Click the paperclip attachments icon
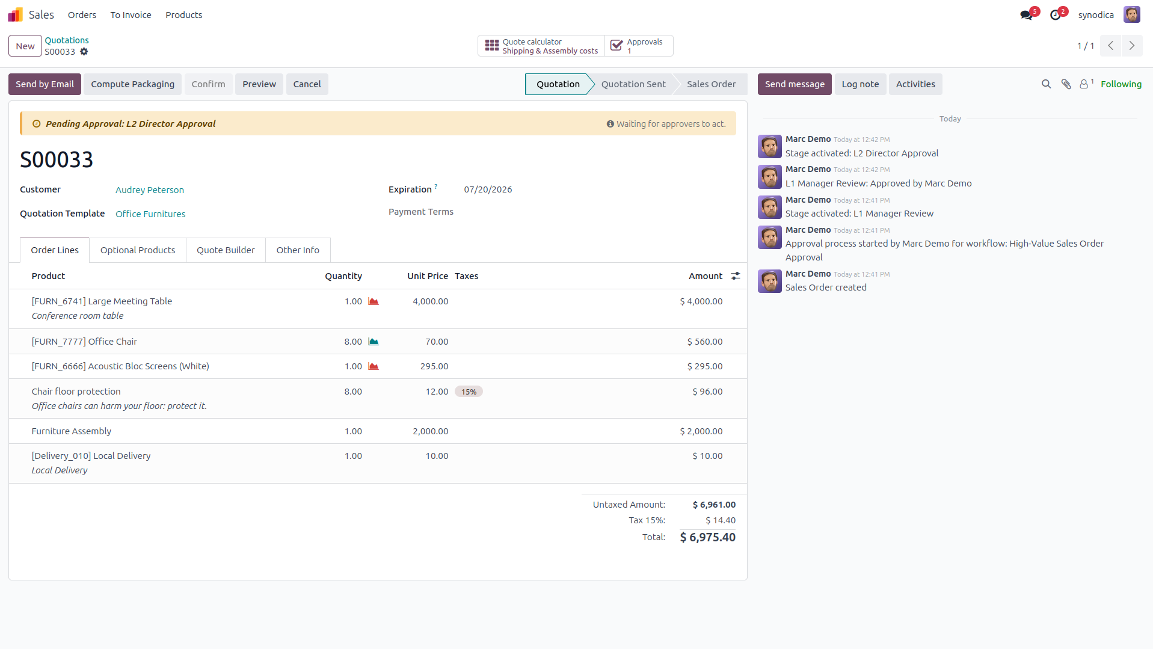 [x=1066, y=84]
